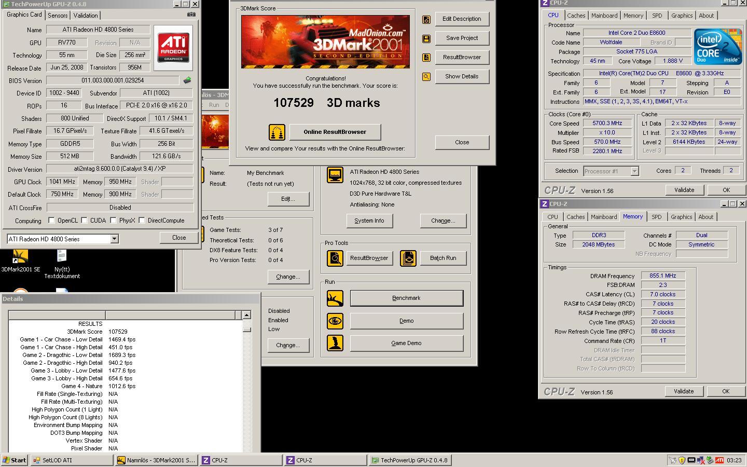Click the Benchmark button in Run section
Image resolution: width=747 pixels, height=467 pixels.
407,298
